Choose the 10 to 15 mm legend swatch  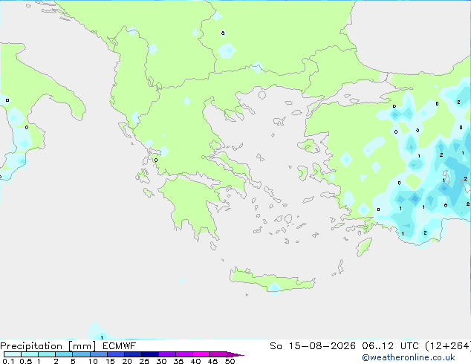(x=98, y=354)
